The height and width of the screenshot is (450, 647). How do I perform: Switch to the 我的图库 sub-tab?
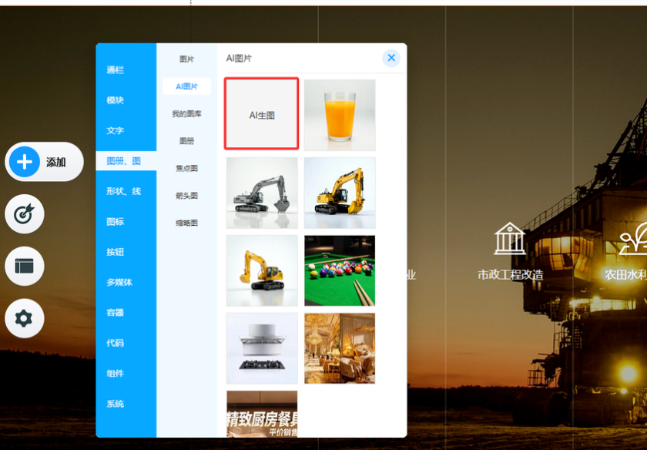(x=187, y=113)
